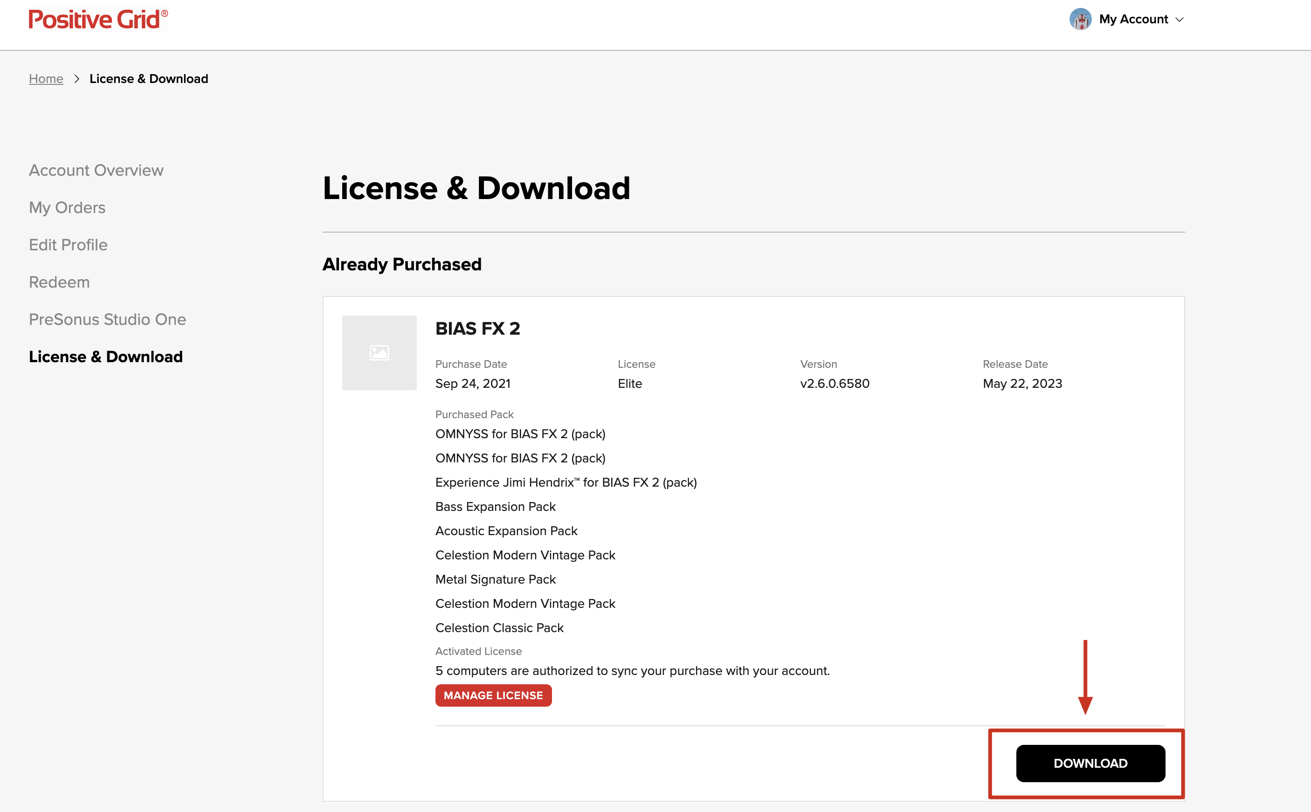Click Celestion Classic Pack entry
Screen dimensions: 1311x812
(x=499, y=628)
